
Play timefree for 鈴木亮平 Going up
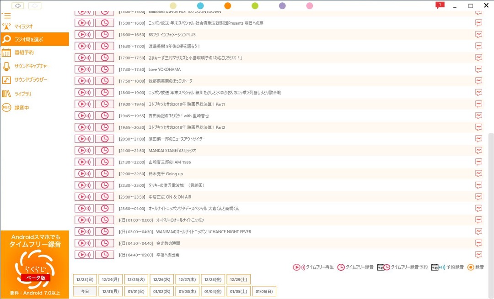[x=84, y=173]
